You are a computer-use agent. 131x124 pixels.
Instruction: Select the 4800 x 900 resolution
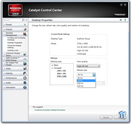[61, 74]
